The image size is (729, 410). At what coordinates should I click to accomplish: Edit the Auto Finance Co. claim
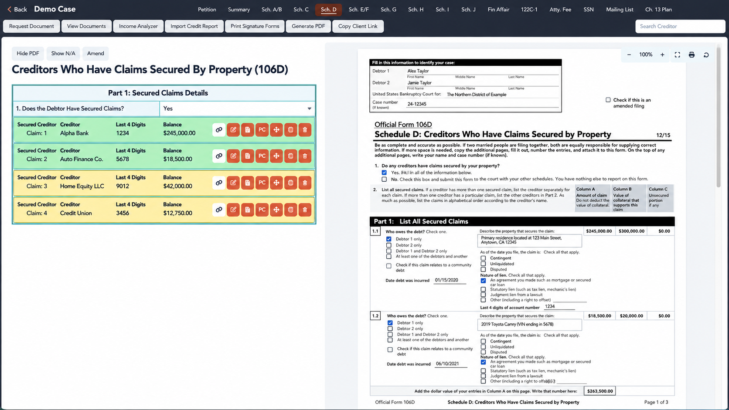[x=233, y=156]
